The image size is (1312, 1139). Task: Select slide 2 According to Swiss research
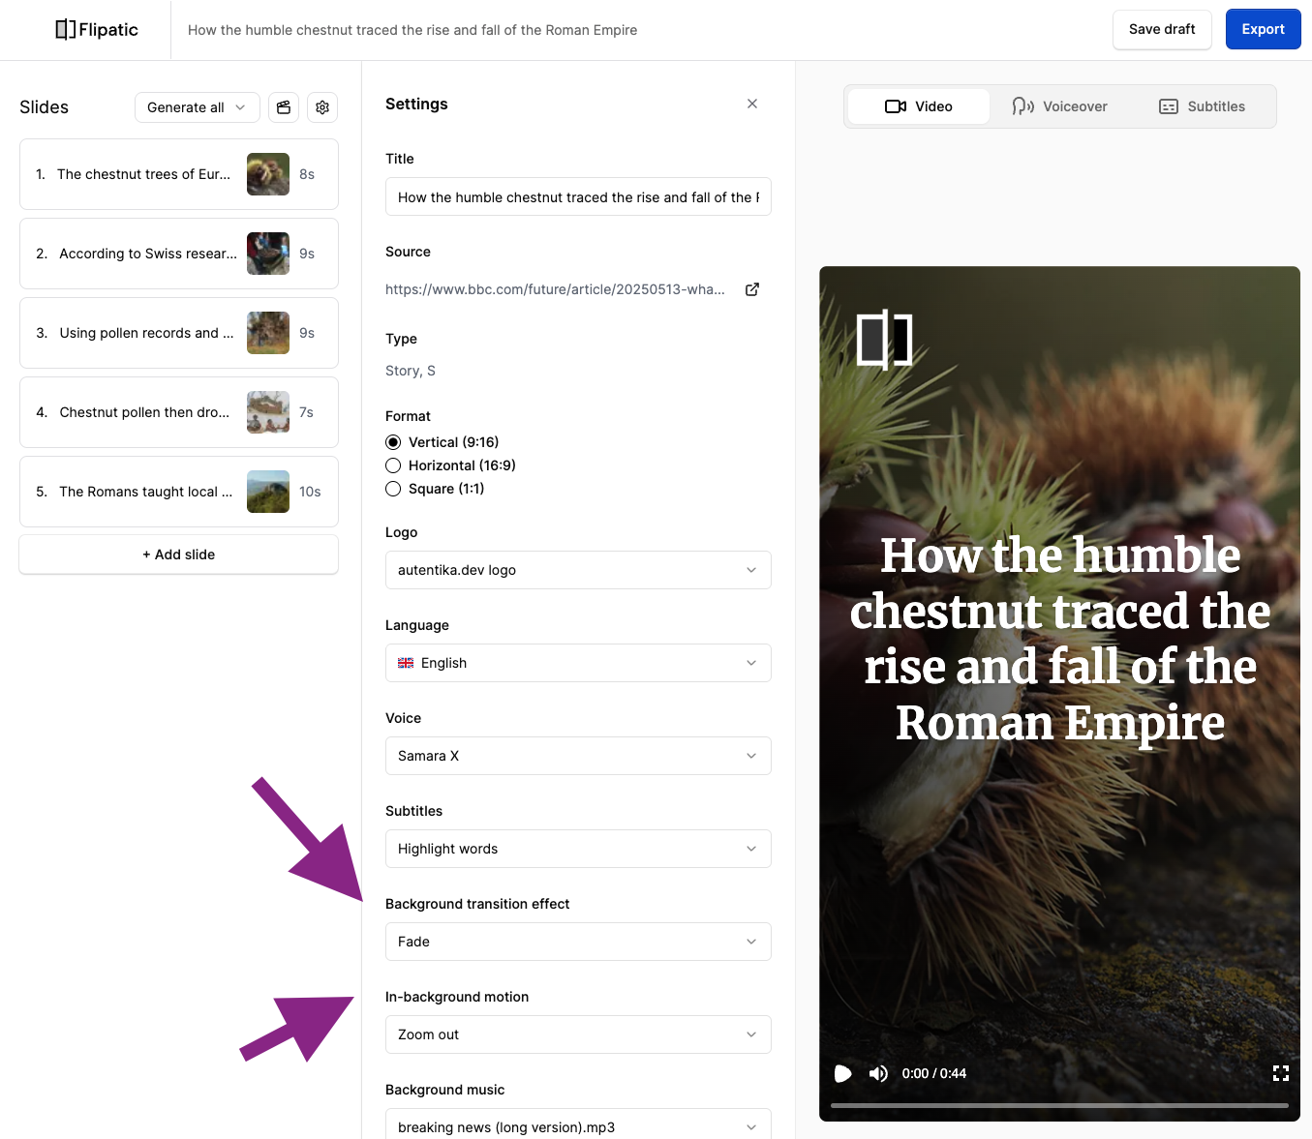coord(179,254)
